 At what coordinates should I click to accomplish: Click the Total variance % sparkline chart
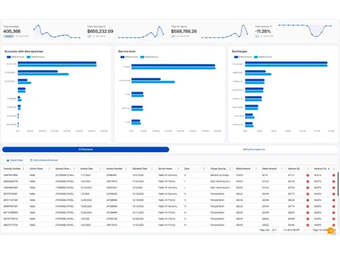(305, 31)
